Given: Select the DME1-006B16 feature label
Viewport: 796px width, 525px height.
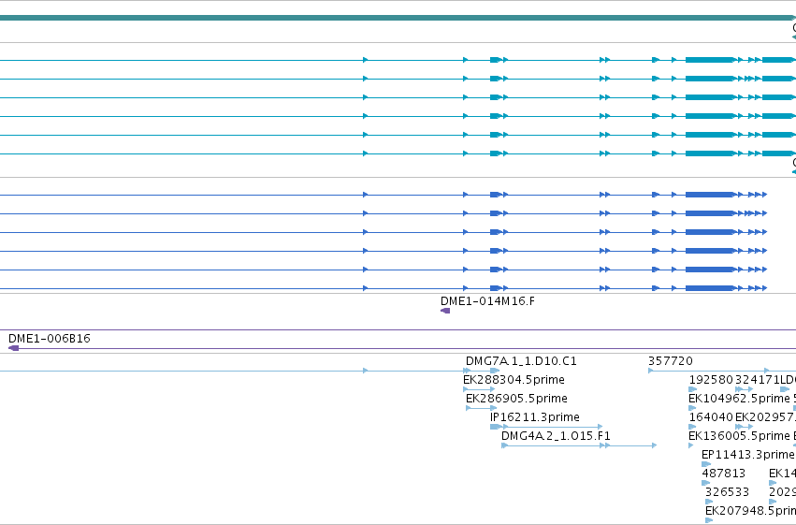Looking at the screenshot, I should [50, 339].
